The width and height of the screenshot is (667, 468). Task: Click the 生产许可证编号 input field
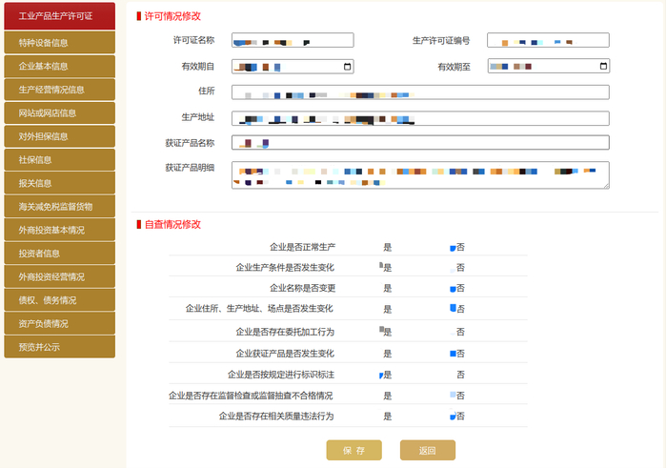(548, 40)
